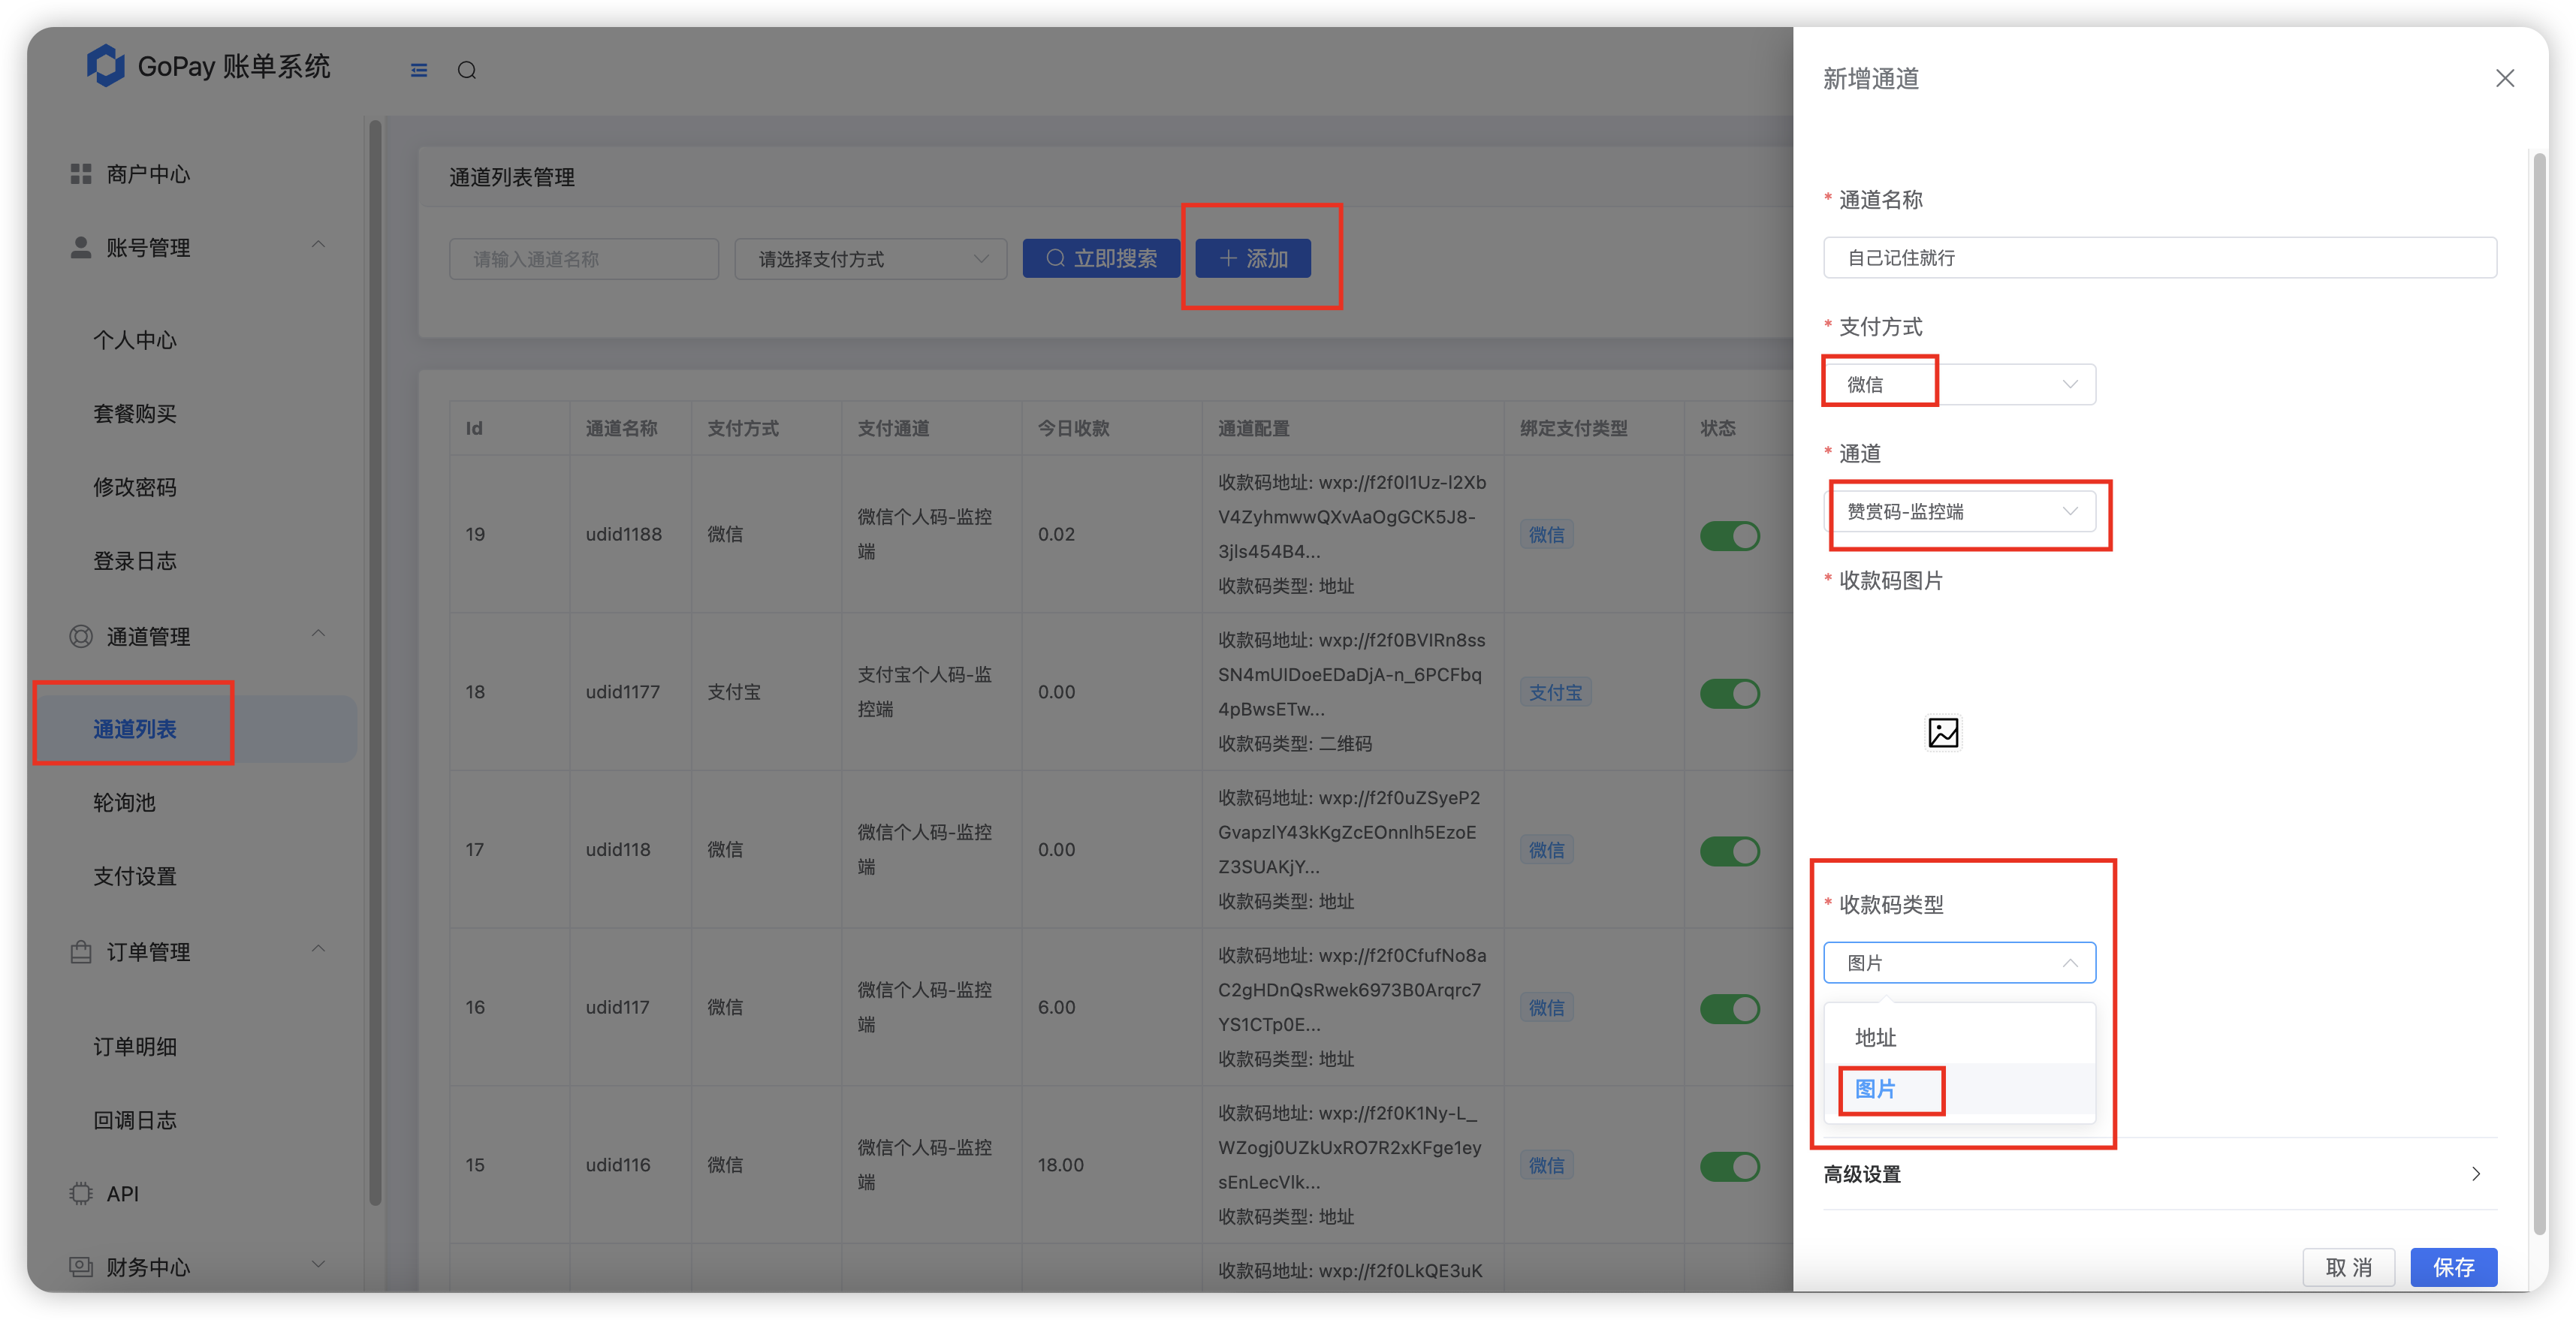Click the sidebar vertical scrollbar
2576x1320 pixels.
pyautogui.click(x=375, y=662)
